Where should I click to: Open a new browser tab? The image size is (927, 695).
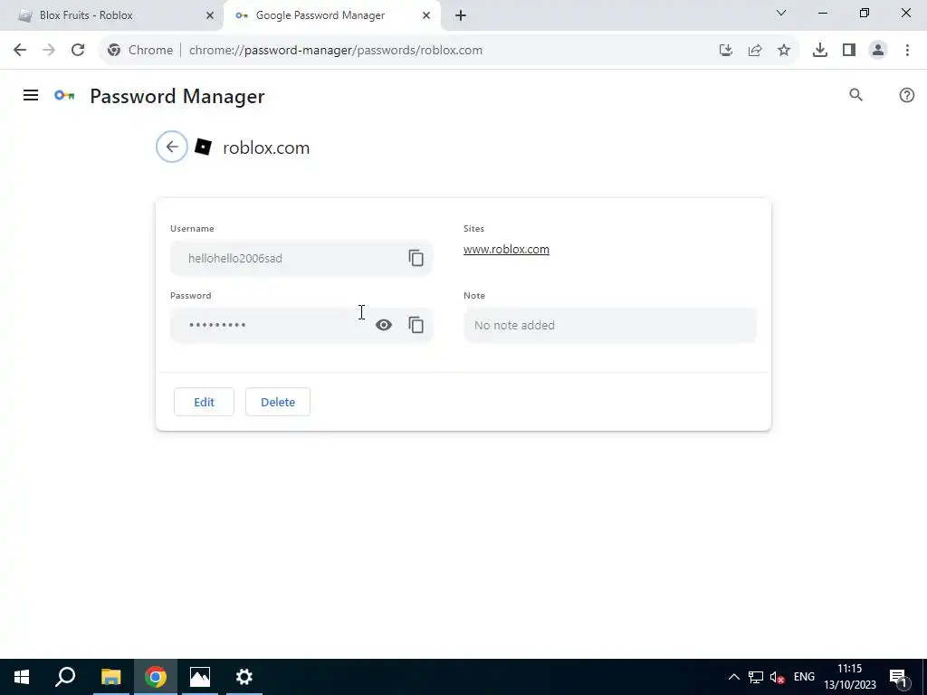(461, 15)
